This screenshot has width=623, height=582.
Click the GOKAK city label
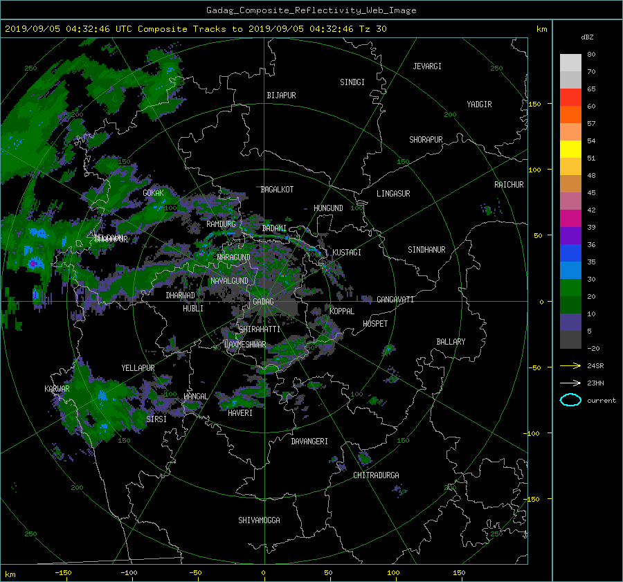[x=153, y=192]
